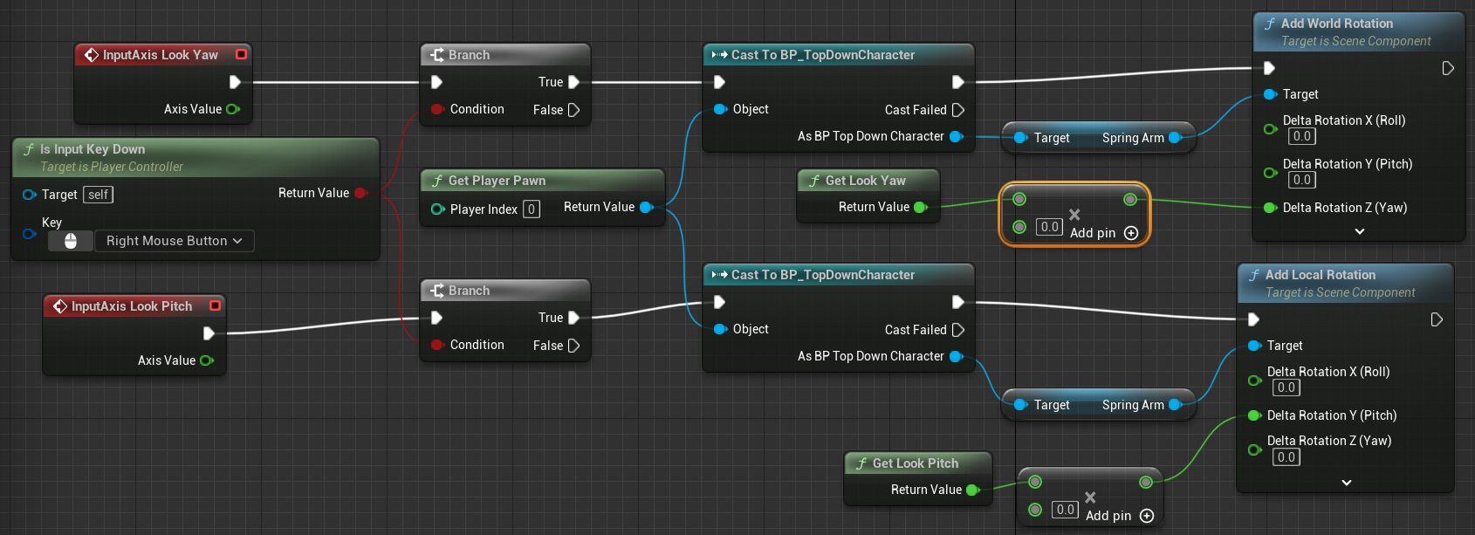Select the upper Cast To BP_TopDownCharacter title
Screen dimensions: 1475x535
[x=823, y=55]
